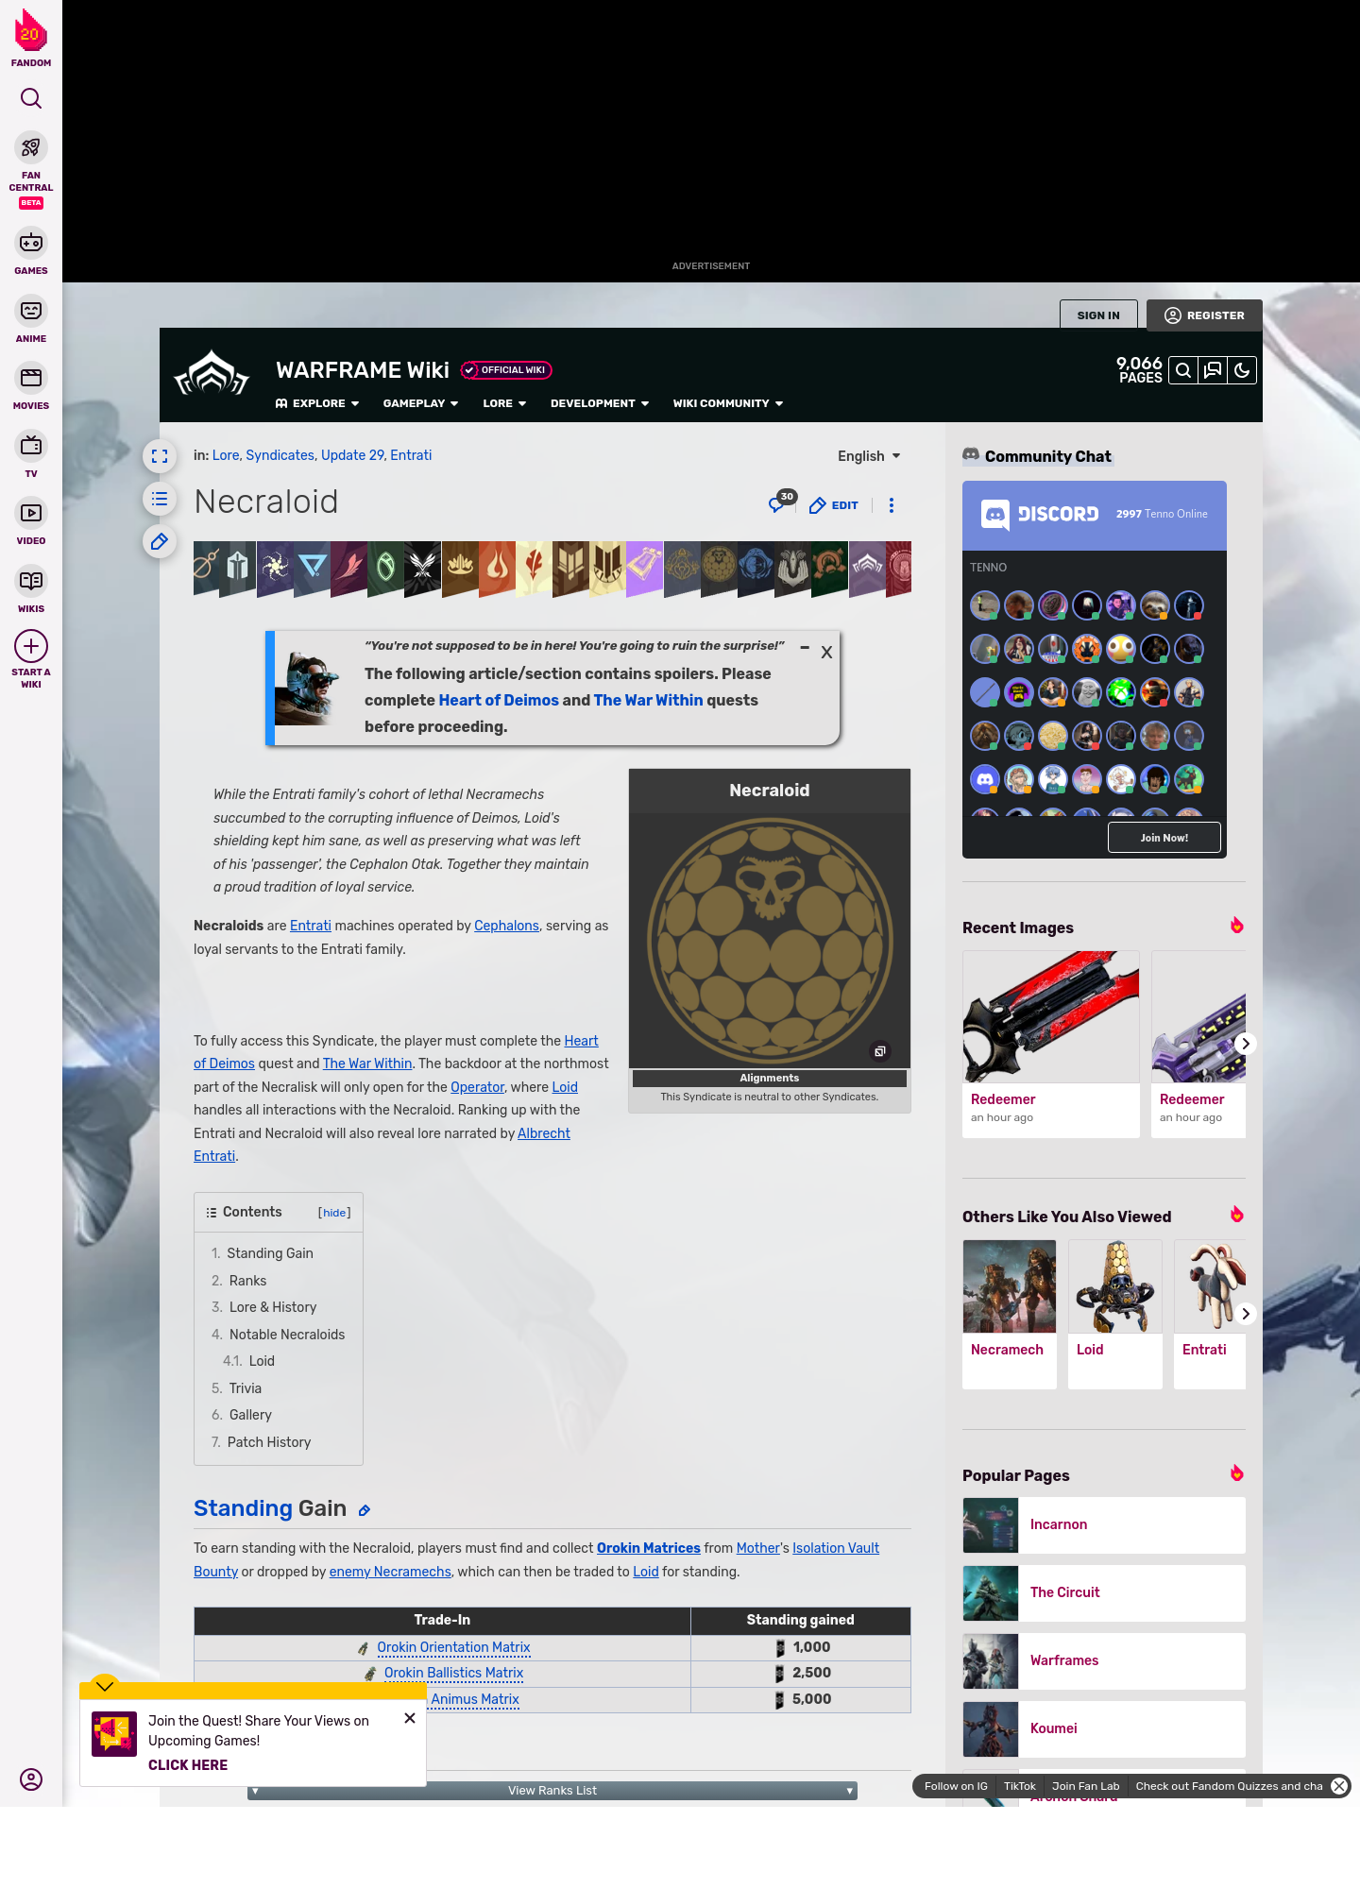This screenshot has height=1889, width=1360.
Task: Open the Video play icon
Action: click(31, 513)
